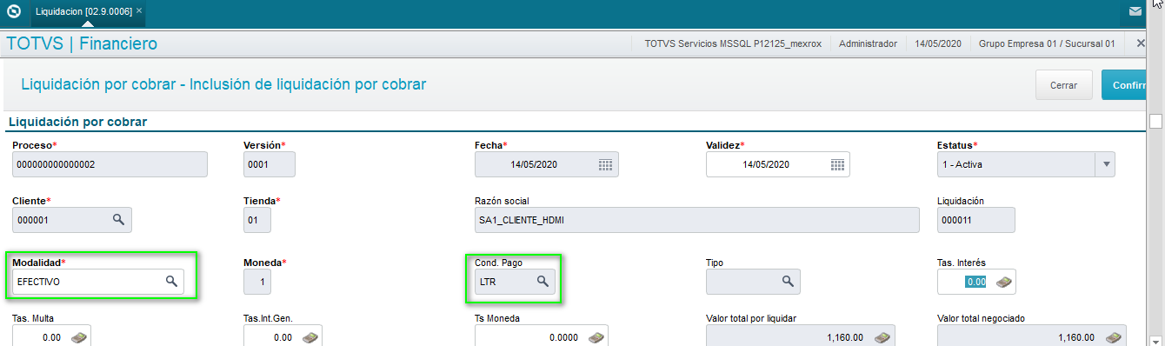Click the Validez date field

pyautogui.click(x=777, y=164)
